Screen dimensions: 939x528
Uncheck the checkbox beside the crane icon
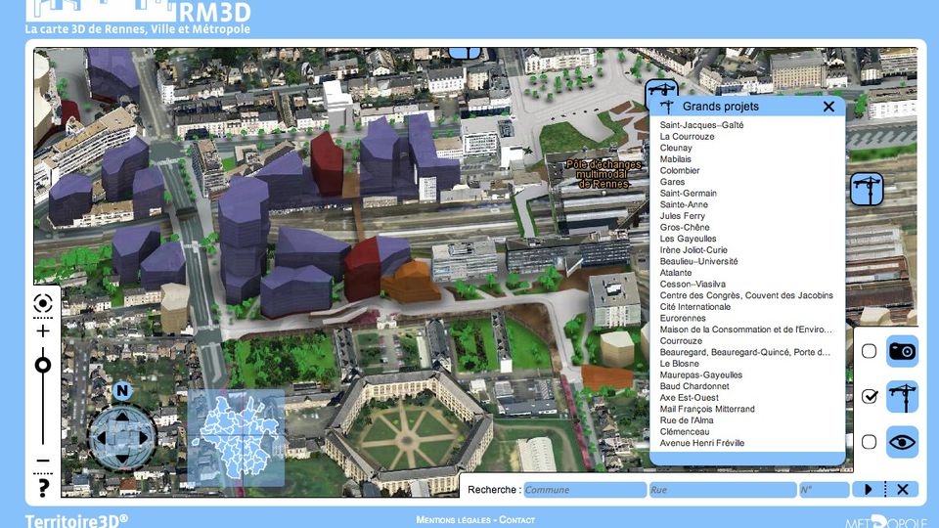[869, 396]
